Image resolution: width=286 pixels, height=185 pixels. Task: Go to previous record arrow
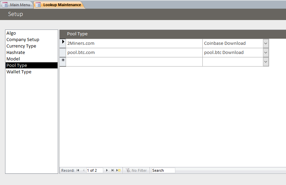point(84,170)
